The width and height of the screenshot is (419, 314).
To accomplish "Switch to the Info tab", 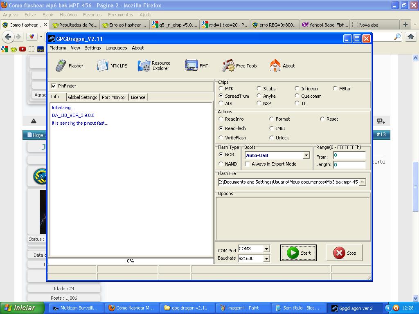I will (x=55, y=96).
